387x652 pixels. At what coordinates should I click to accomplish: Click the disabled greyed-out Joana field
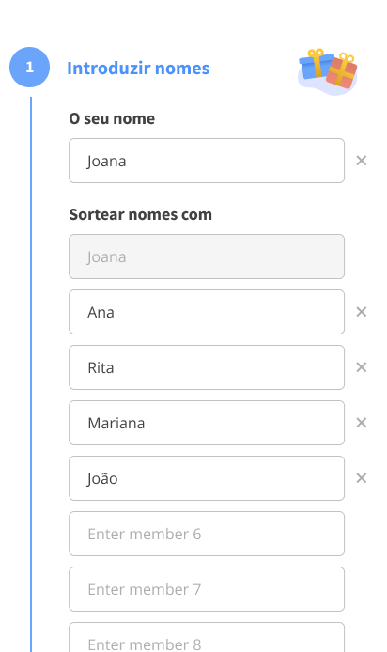coord(207,256)
